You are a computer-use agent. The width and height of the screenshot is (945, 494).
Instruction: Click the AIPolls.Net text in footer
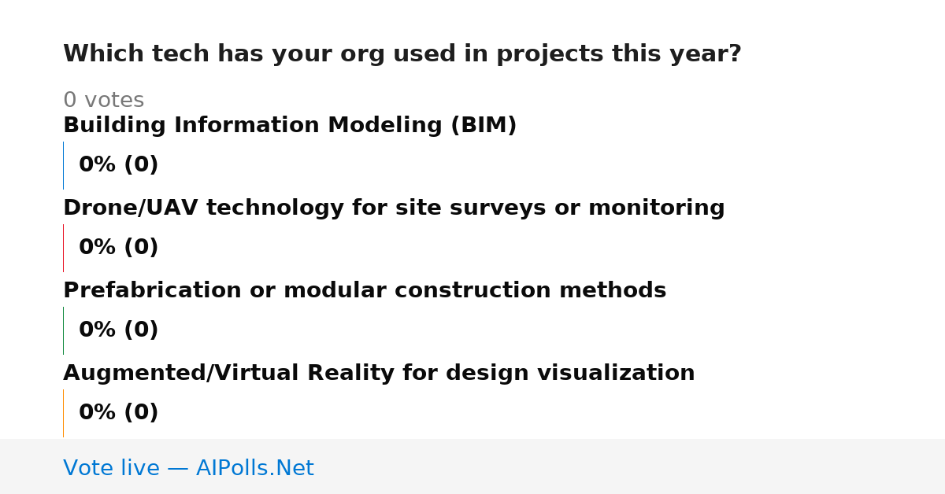pyautogui.click(x=254, y=469)
